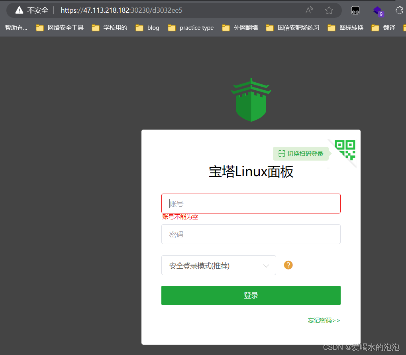Expand the 安全登录模式(推荐) dropdown

(x=218, y=265)
